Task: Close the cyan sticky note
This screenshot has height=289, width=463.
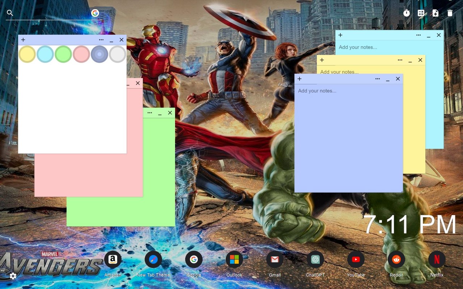Action: [x=439, y=35]
